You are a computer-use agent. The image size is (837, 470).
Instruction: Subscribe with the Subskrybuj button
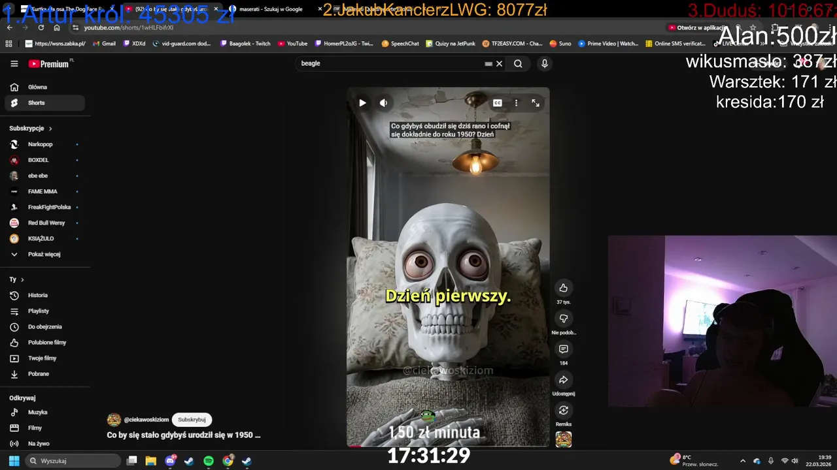tap(192, 420)
